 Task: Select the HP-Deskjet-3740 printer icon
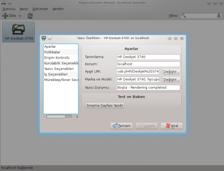(18, 32)
